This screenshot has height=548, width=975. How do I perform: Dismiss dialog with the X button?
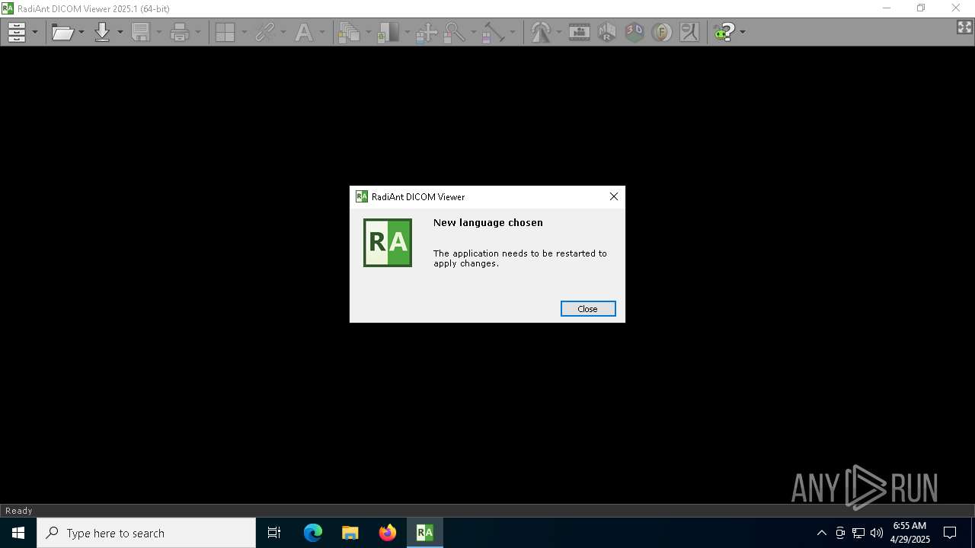coord(614,196)
